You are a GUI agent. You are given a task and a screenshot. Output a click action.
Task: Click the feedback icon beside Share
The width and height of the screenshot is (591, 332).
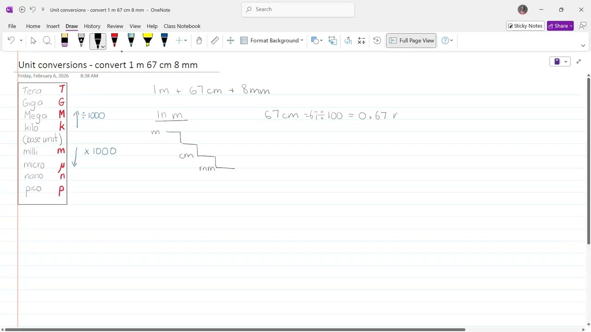[x=582, y=26]
